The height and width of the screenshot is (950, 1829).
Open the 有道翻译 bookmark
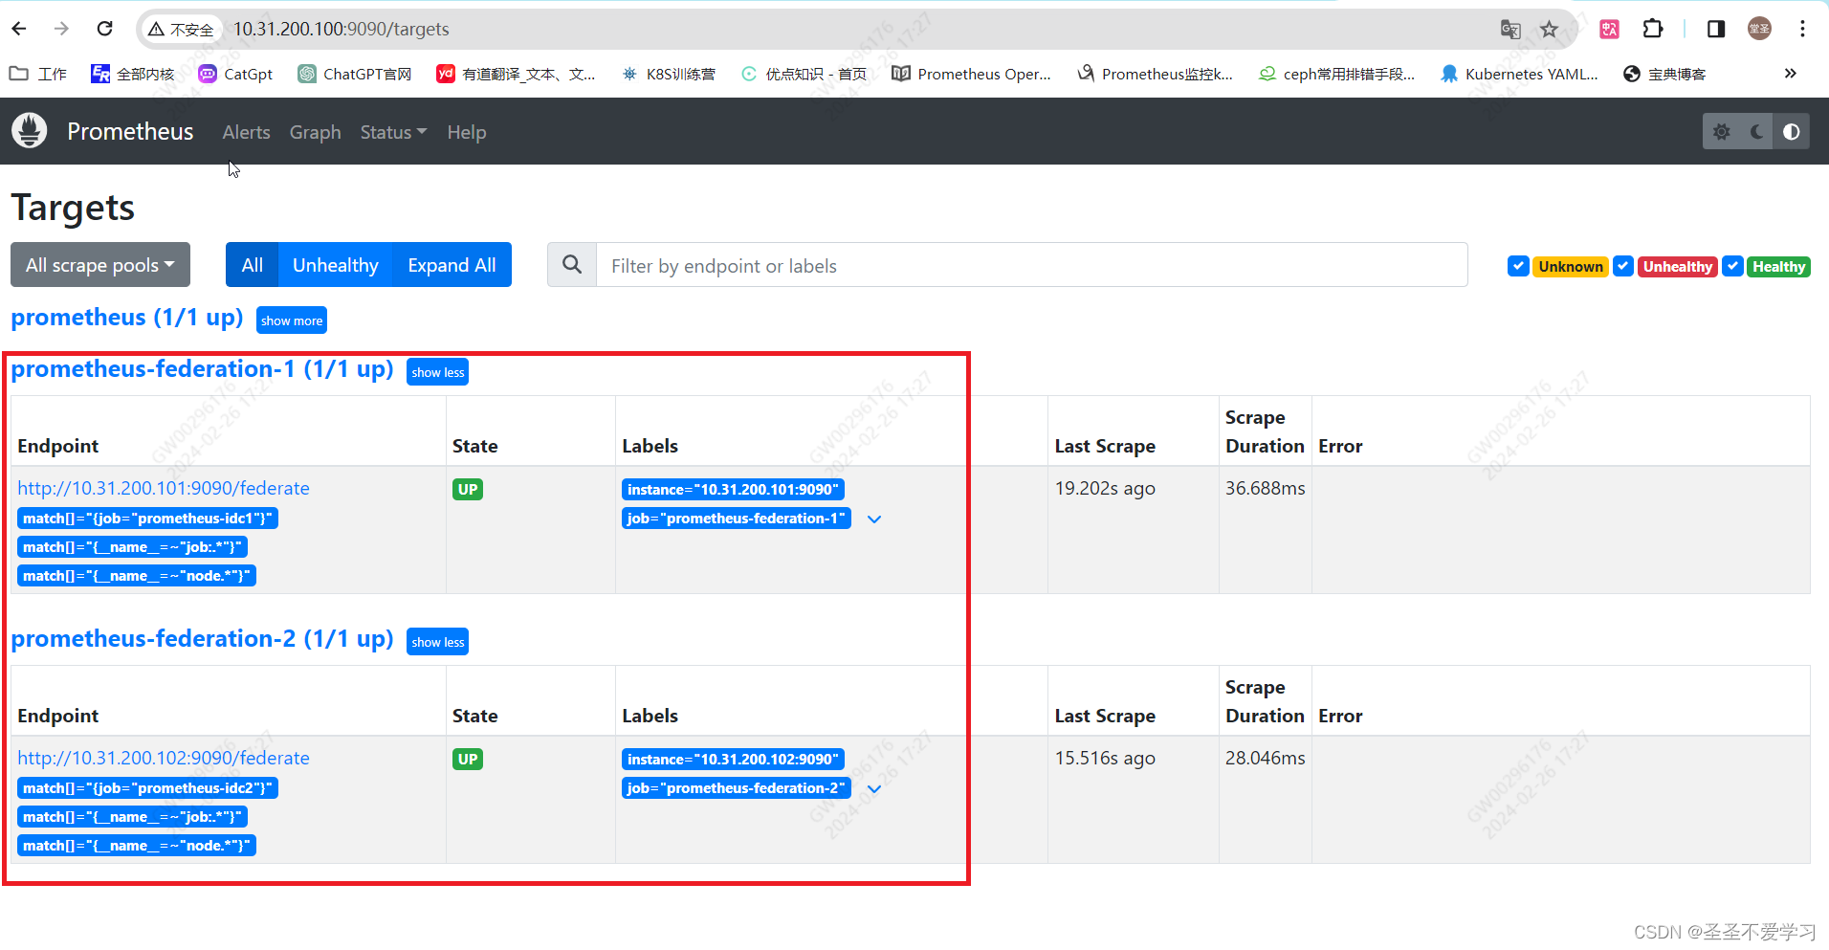point(516,74)
